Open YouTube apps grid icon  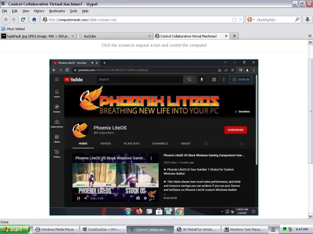(214, 80)
